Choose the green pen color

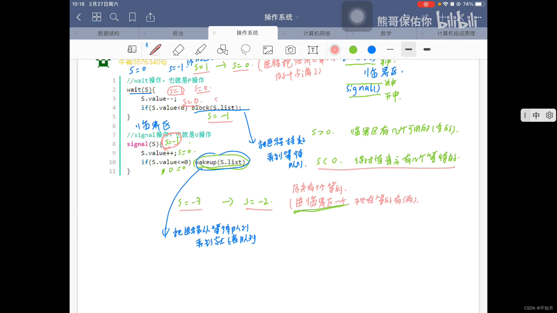pyautogui.click(x=353, y=50)
